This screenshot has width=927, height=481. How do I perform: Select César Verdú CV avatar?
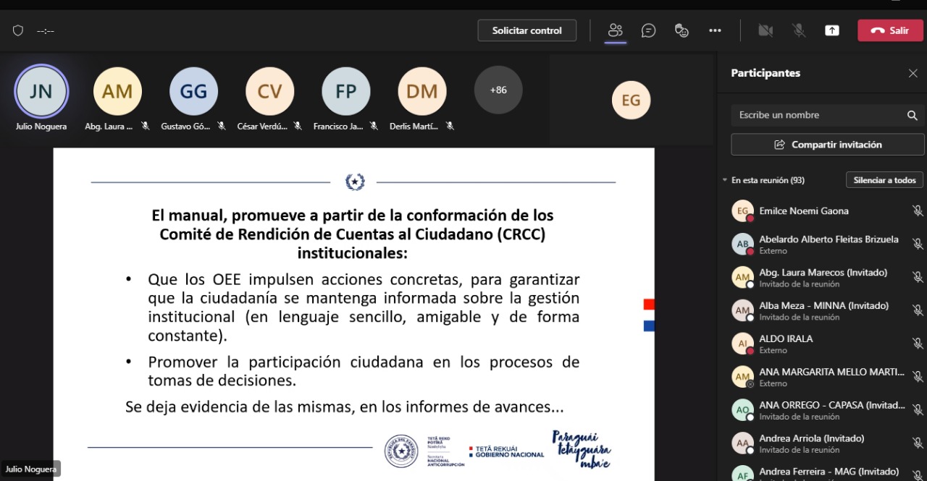coord(269,91)
